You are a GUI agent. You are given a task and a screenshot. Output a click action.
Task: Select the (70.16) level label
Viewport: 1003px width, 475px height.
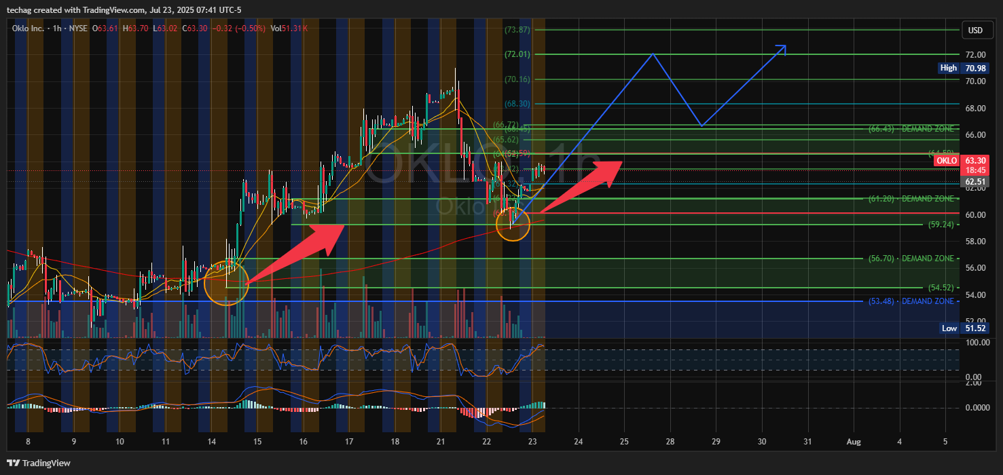click(517, 79)
